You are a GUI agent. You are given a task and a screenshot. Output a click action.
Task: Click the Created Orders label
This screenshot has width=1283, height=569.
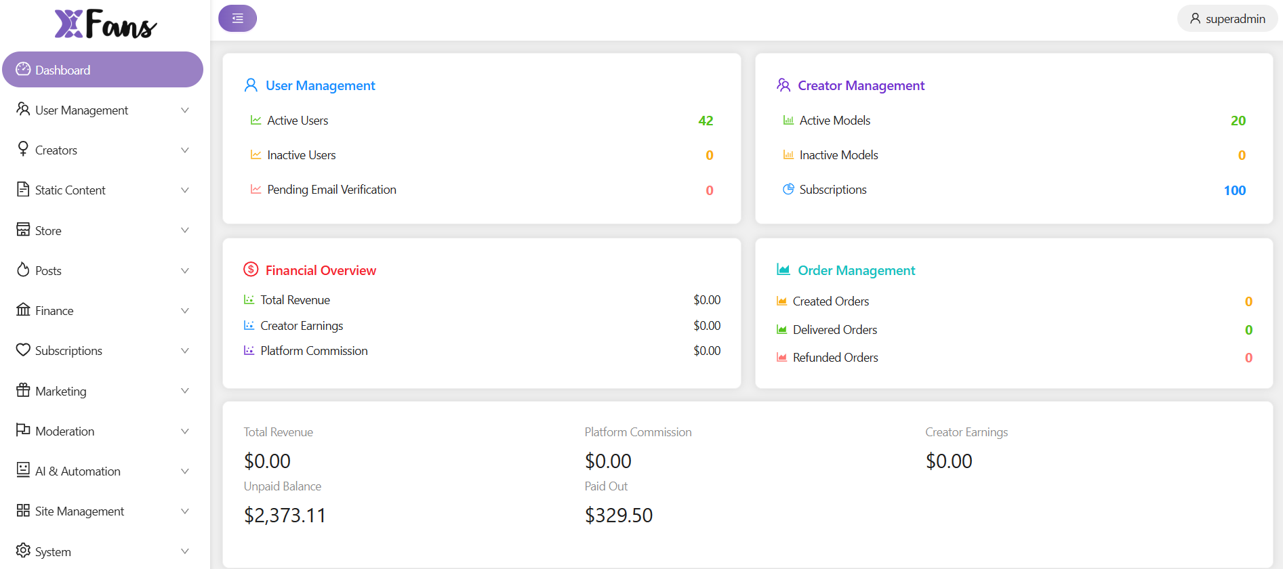coord(831,301)
